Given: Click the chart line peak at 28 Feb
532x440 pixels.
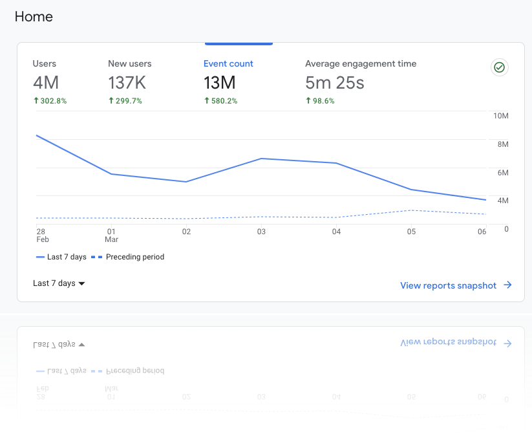Looking at the screenshot, I should (x=37, y=135).
